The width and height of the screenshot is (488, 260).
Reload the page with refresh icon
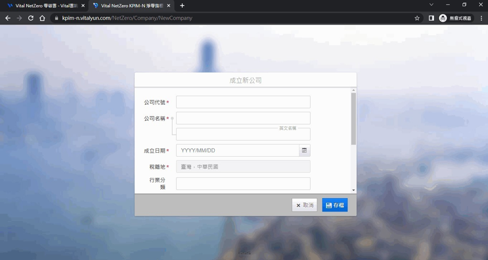pos(31,18)
